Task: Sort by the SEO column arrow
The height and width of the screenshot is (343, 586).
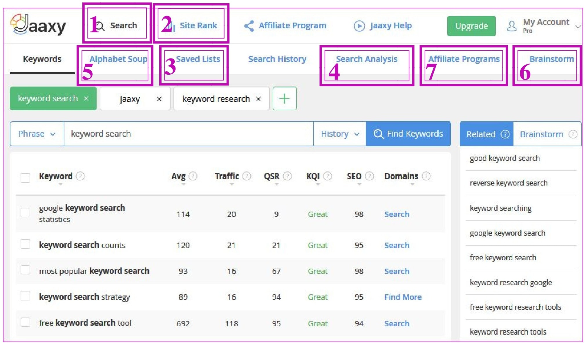Action: pyautogui.click(x=359, y=184)
